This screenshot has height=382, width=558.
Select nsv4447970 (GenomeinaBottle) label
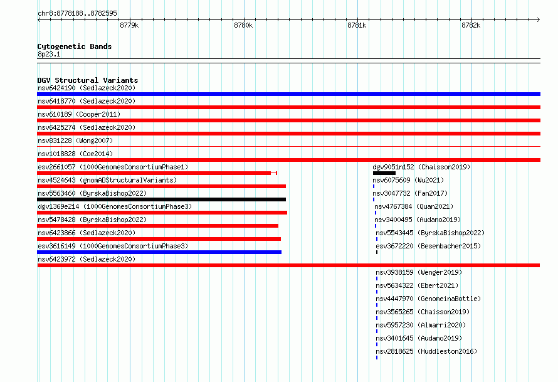pos(428,299)
